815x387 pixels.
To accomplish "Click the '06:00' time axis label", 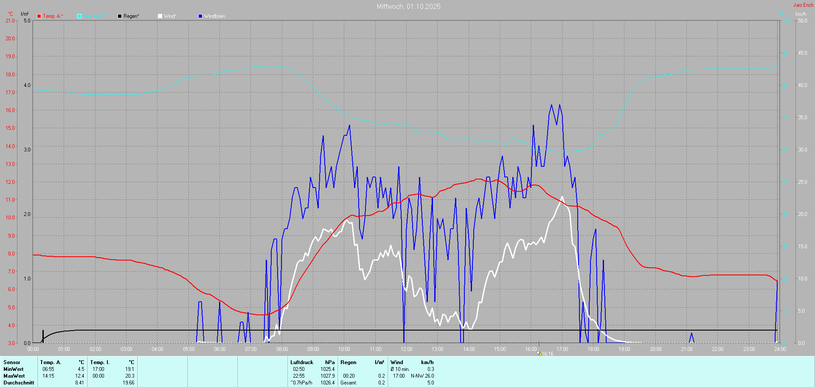I will (220, 349).
